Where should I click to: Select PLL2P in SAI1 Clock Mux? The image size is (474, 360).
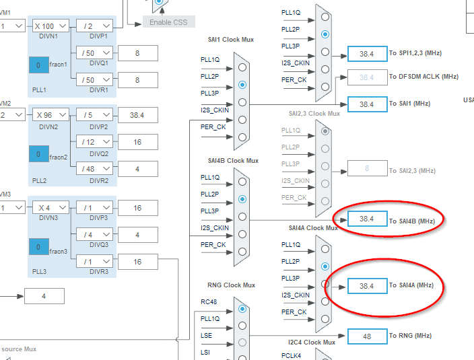[242, 85]
